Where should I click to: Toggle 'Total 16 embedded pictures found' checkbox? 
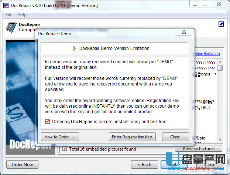tap(65, 149)
